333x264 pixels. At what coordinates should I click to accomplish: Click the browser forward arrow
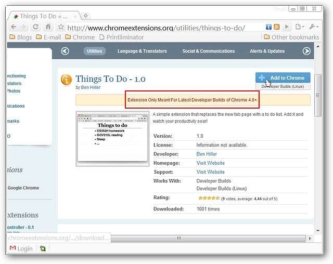pyautogui.click(x=23, y=27)
